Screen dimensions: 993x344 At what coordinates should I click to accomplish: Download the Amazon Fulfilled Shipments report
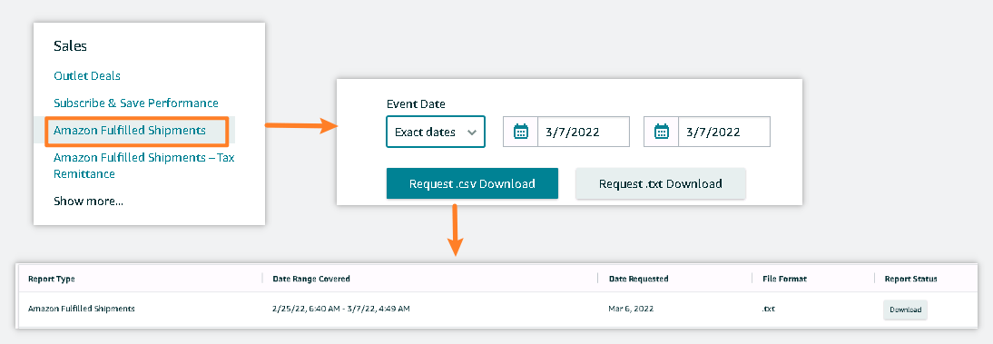pyautogui.click(x=906, y=310)
